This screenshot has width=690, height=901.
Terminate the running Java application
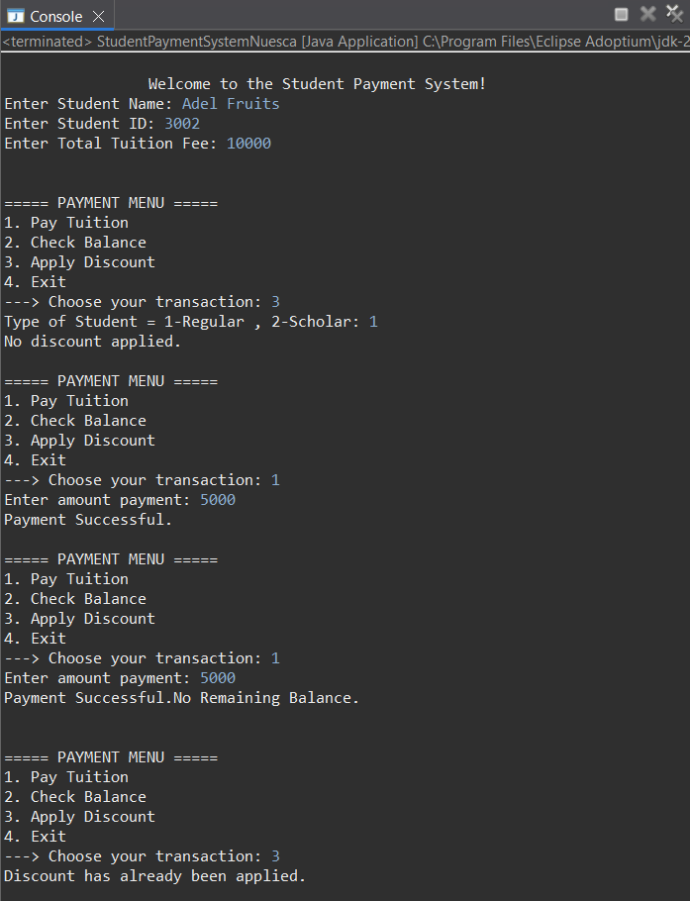pyautogui.click(x=621, y=14)
